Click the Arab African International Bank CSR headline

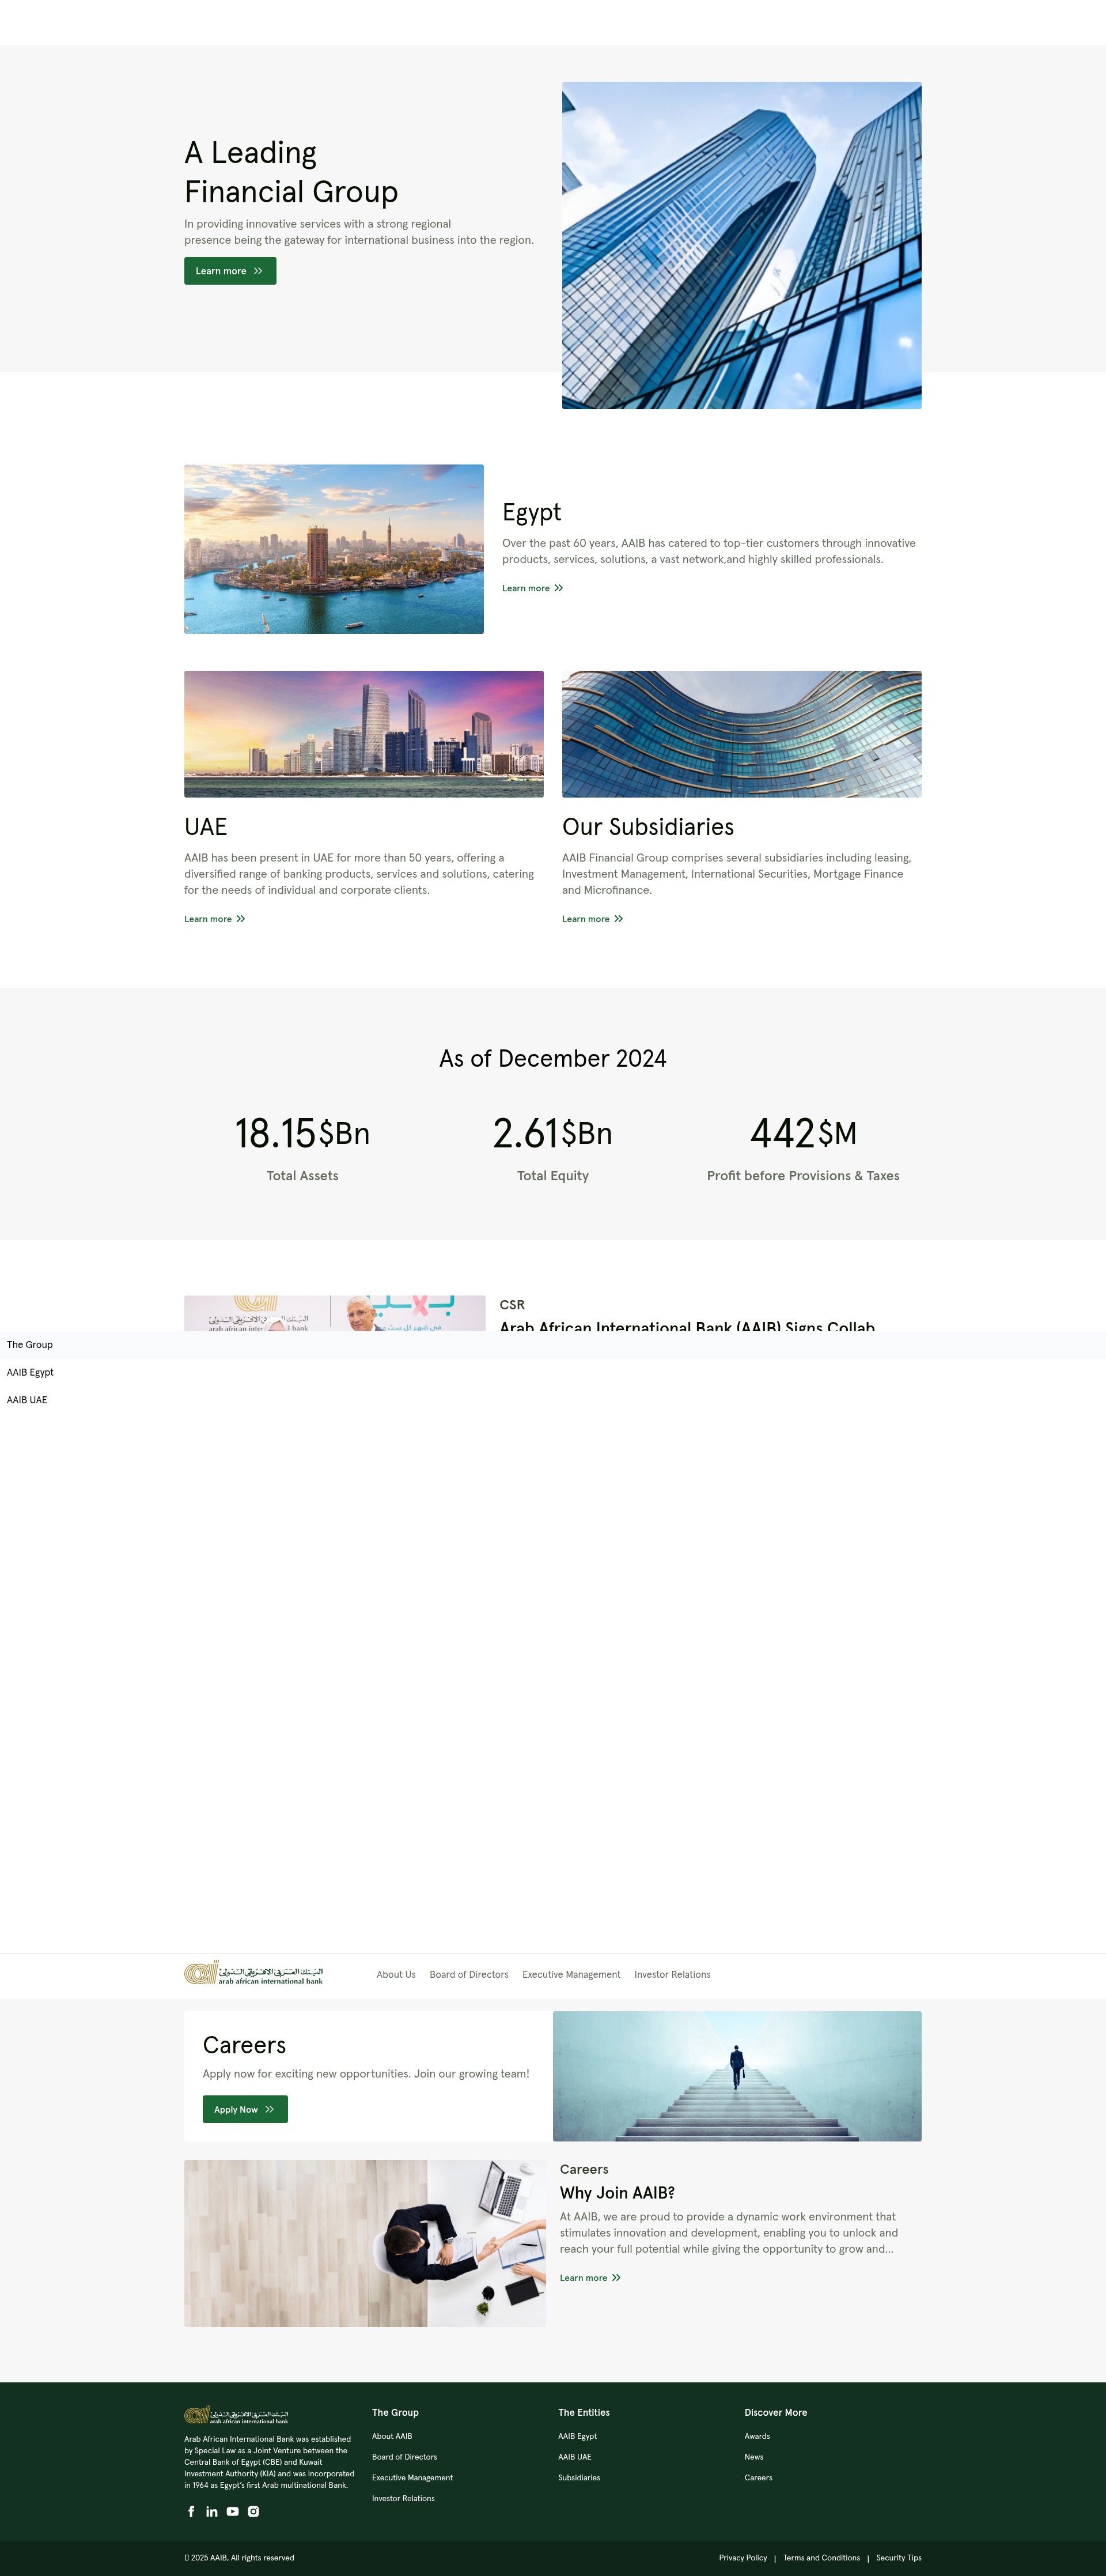687,1326
